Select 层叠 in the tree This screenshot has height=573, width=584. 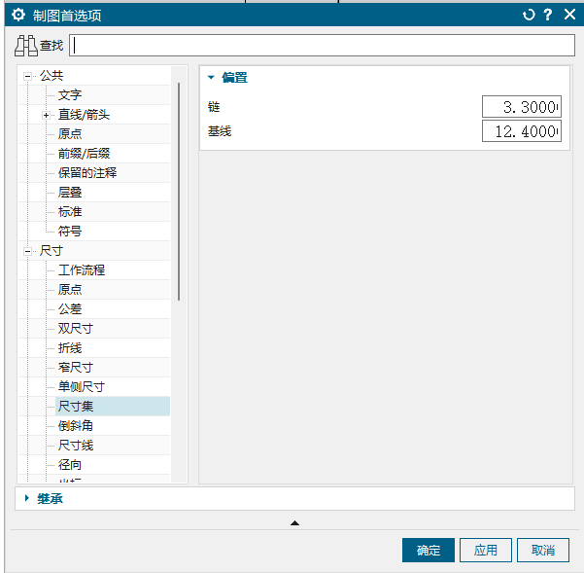(70, 193)
